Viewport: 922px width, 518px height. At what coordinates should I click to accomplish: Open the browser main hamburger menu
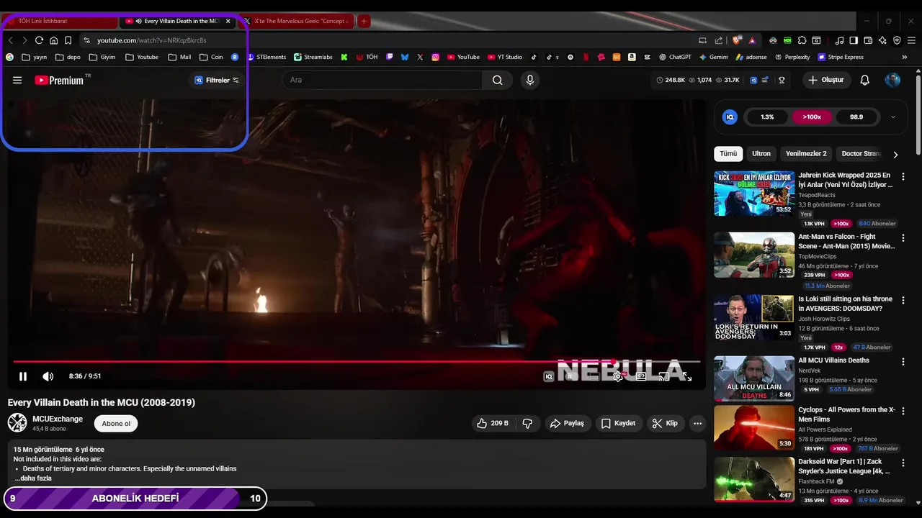(x=910, y=40)
